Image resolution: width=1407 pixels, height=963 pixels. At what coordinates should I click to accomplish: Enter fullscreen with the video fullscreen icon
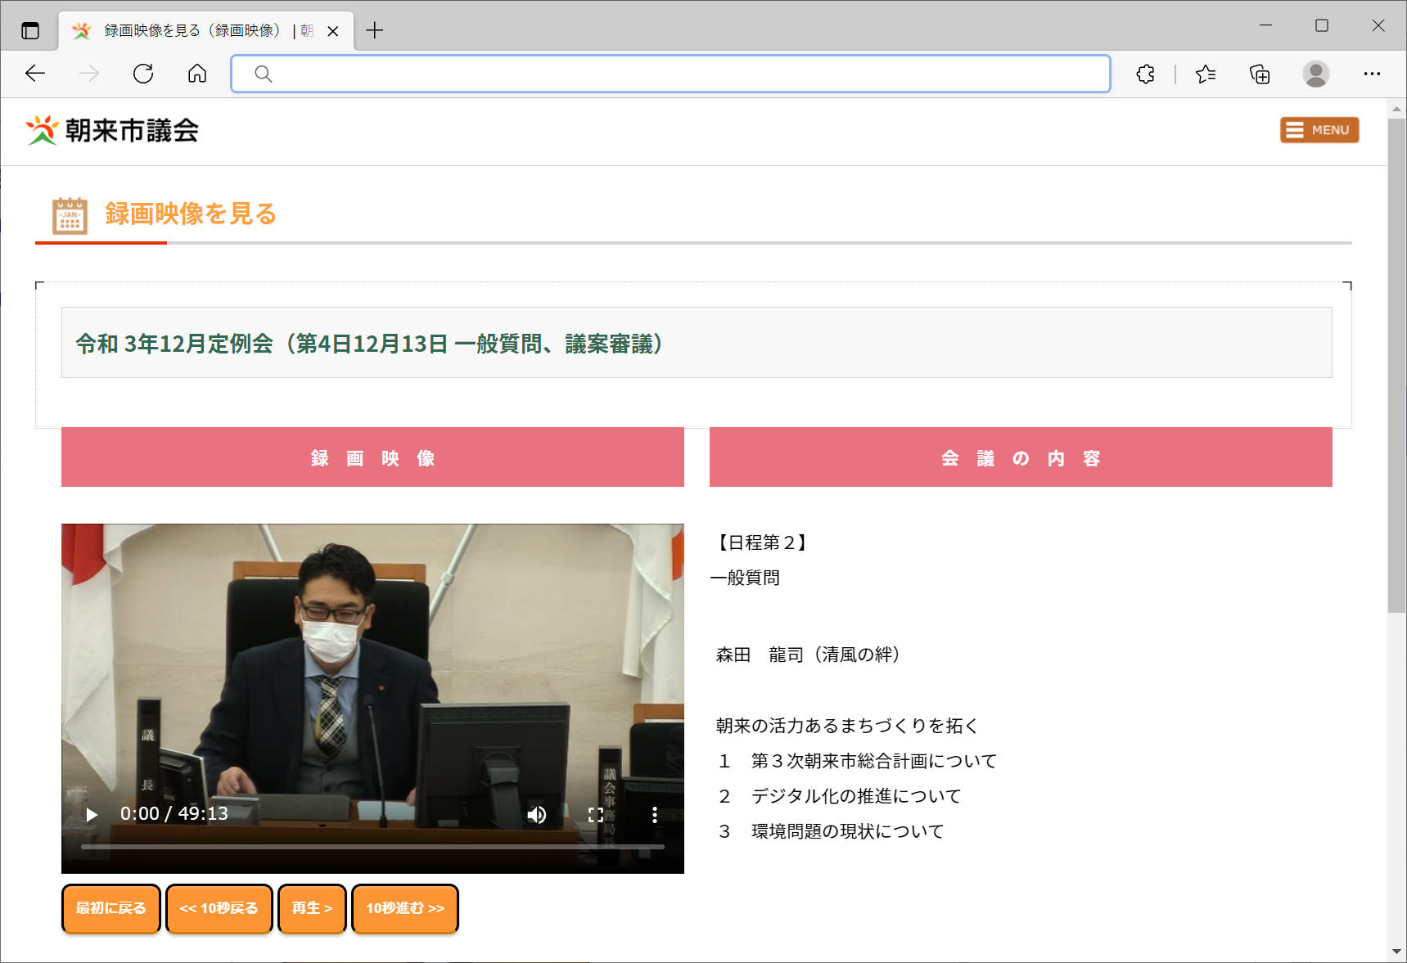596,814
